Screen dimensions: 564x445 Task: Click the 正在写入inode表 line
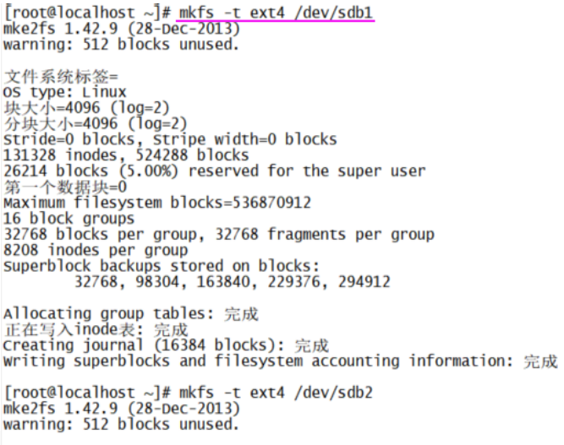tap(96, 329)
